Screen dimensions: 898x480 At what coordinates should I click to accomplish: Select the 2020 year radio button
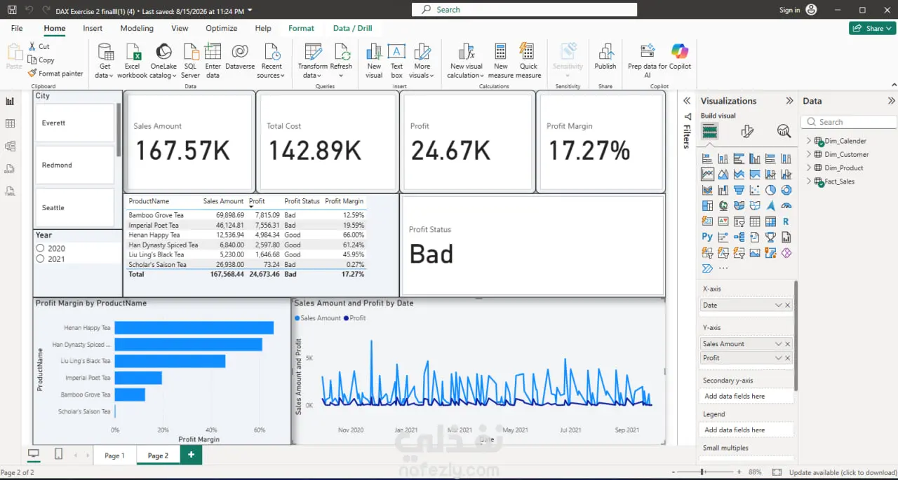click(40, 248)
